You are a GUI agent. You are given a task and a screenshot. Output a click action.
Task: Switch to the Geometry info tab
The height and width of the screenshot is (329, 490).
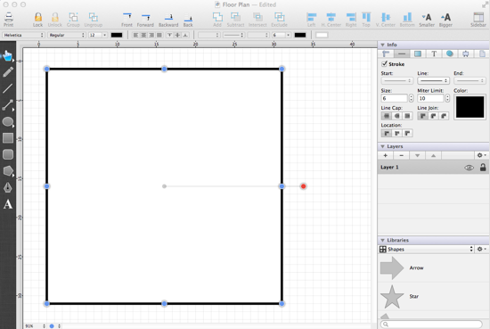[x=386, y=54]
